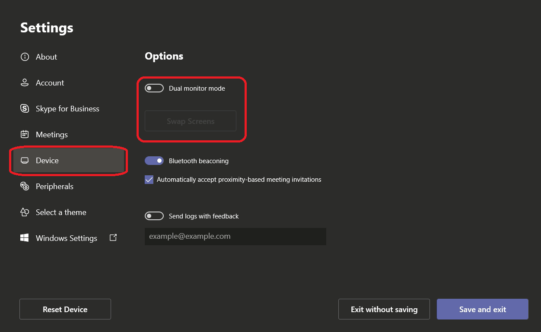Screen dimensions: 541x332
Task: Select the Account person icon
Action: coord(25,82)
